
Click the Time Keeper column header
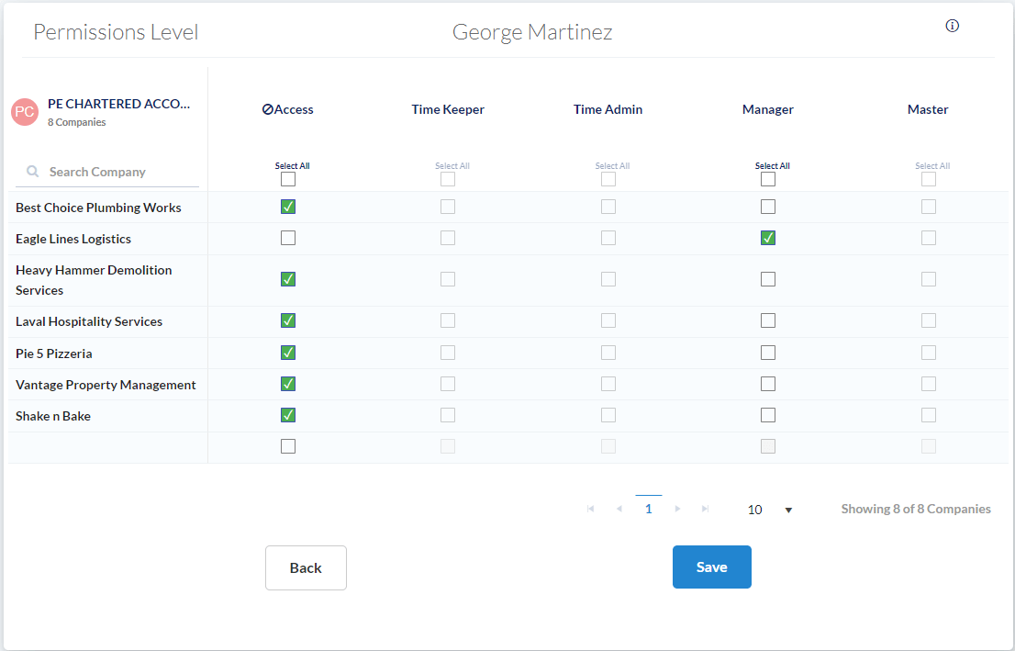[448, 109]
